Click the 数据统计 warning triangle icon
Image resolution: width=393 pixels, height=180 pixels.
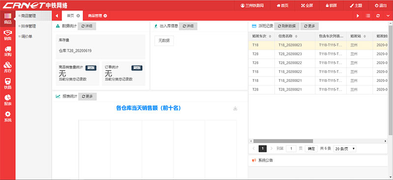point(58,26)
